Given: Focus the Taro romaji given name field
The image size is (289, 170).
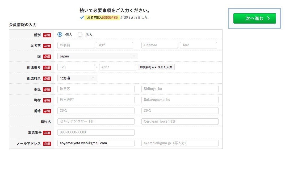Looking at the screenshot, I should point(199,45).
